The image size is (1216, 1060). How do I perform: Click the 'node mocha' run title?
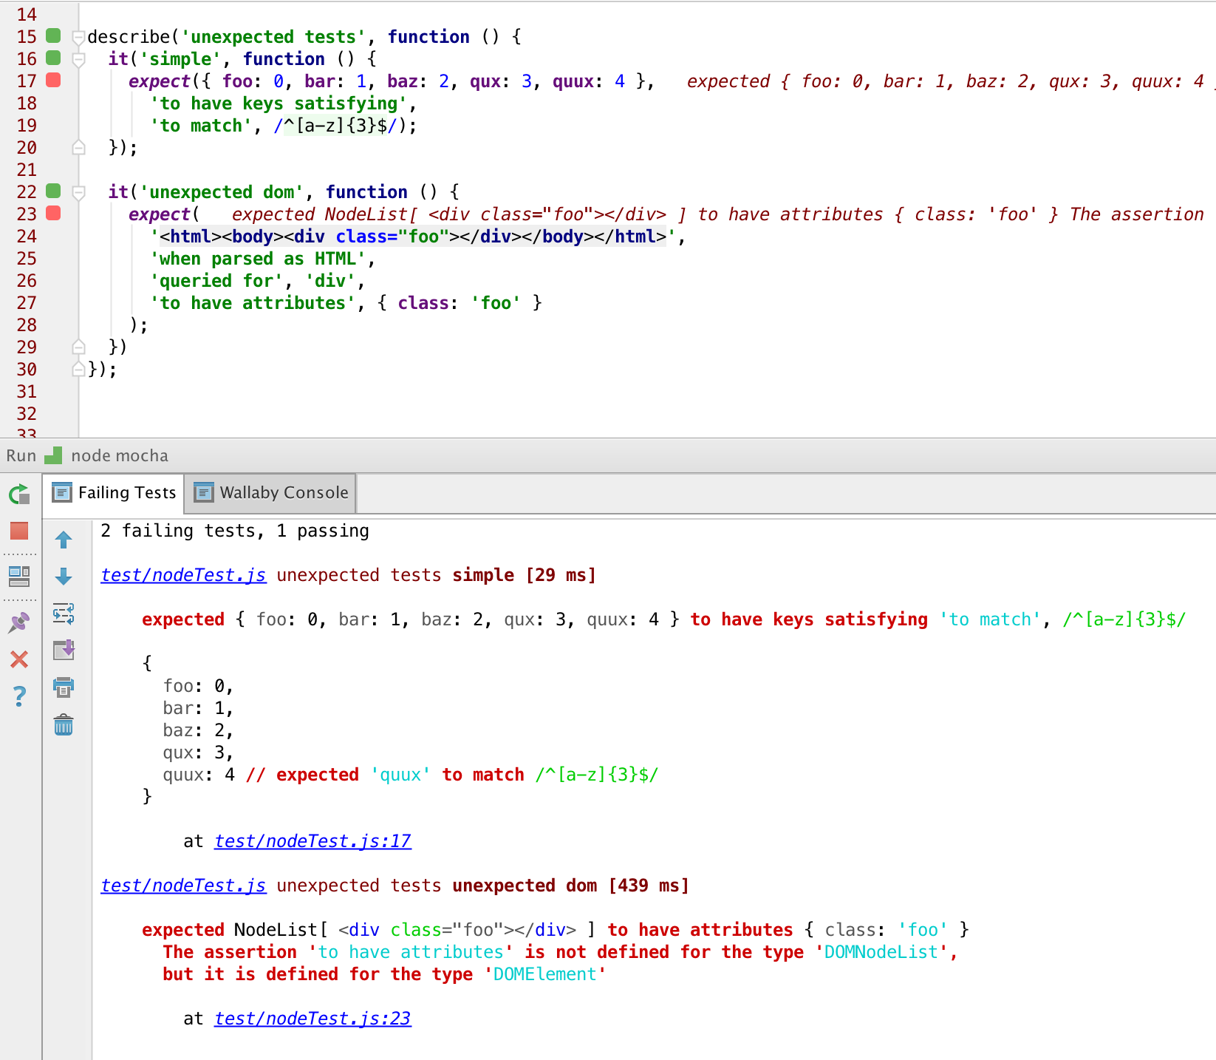coord(120,455)
